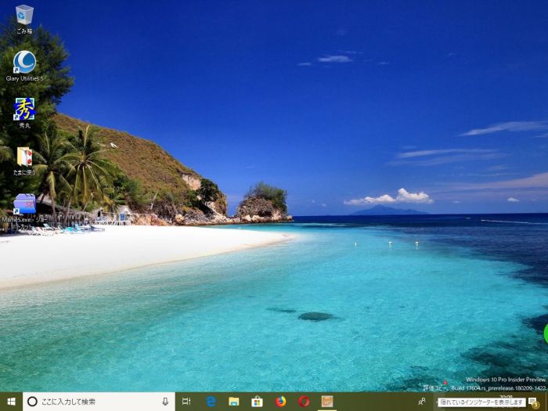
Task: Open the brown app icon on taskbar
Action: [x=326, y=402]
